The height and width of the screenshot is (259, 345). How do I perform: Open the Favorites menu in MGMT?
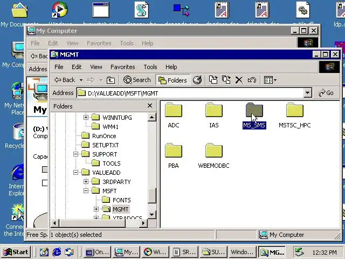click(123, 67)
